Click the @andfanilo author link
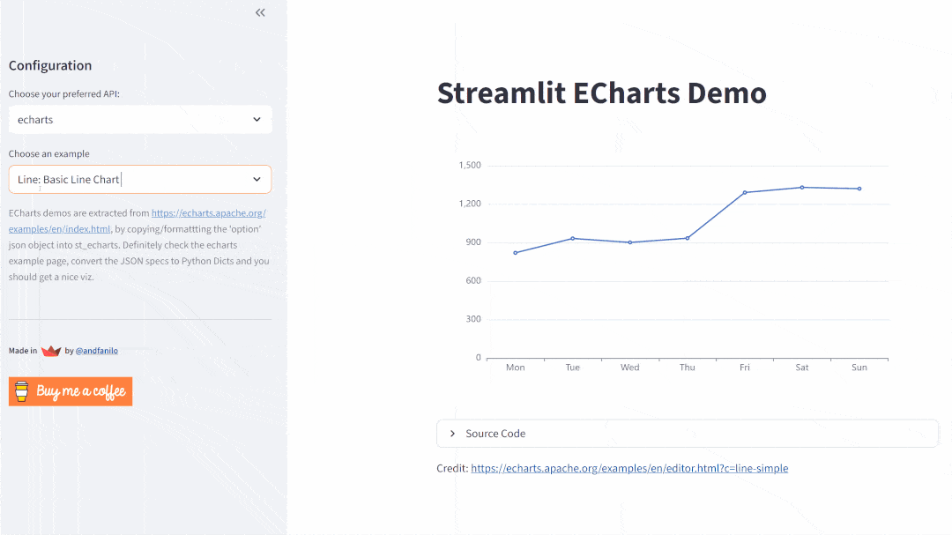This screenshot has width=952, height=535. tap(95, 350)
